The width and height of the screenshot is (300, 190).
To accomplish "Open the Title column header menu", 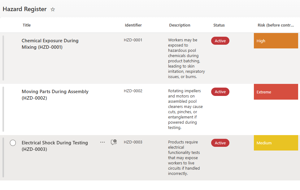I will (x=27, y=25).
